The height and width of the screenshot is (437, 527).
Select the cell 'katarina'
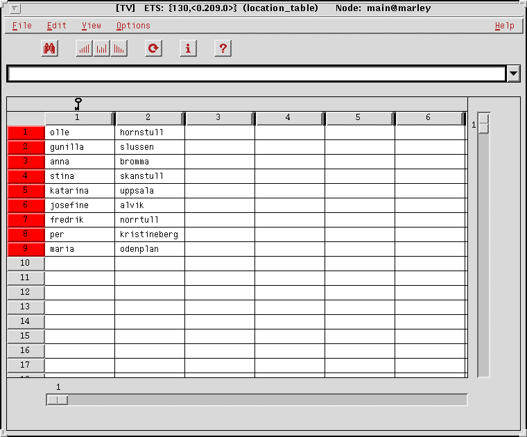click(80, 191)
